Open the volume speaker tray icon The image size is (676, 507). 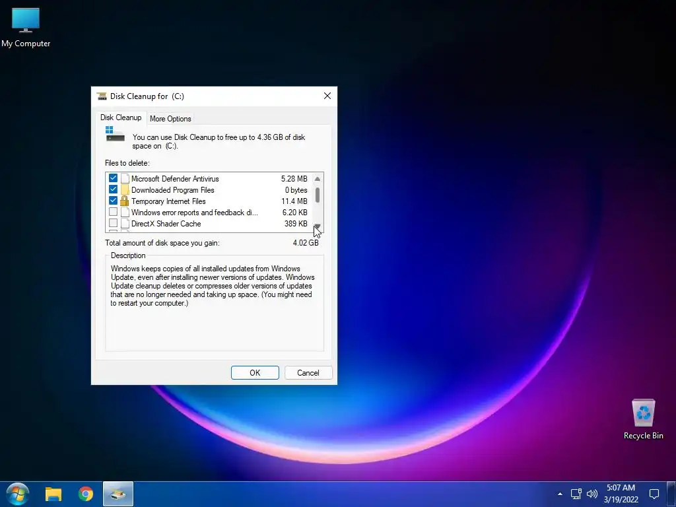[592, 494]
